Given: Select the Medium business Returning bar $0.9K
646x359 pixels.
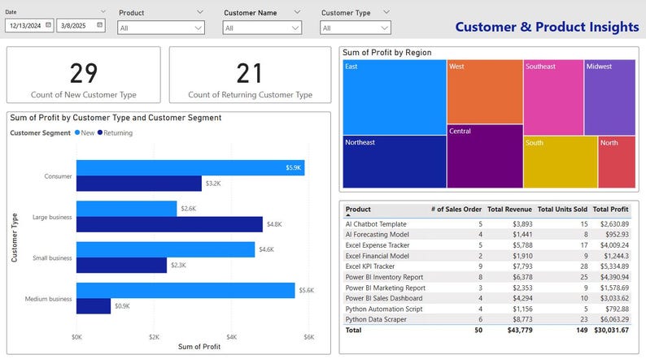Looking at the screenshot, I should tap(94, 306).
